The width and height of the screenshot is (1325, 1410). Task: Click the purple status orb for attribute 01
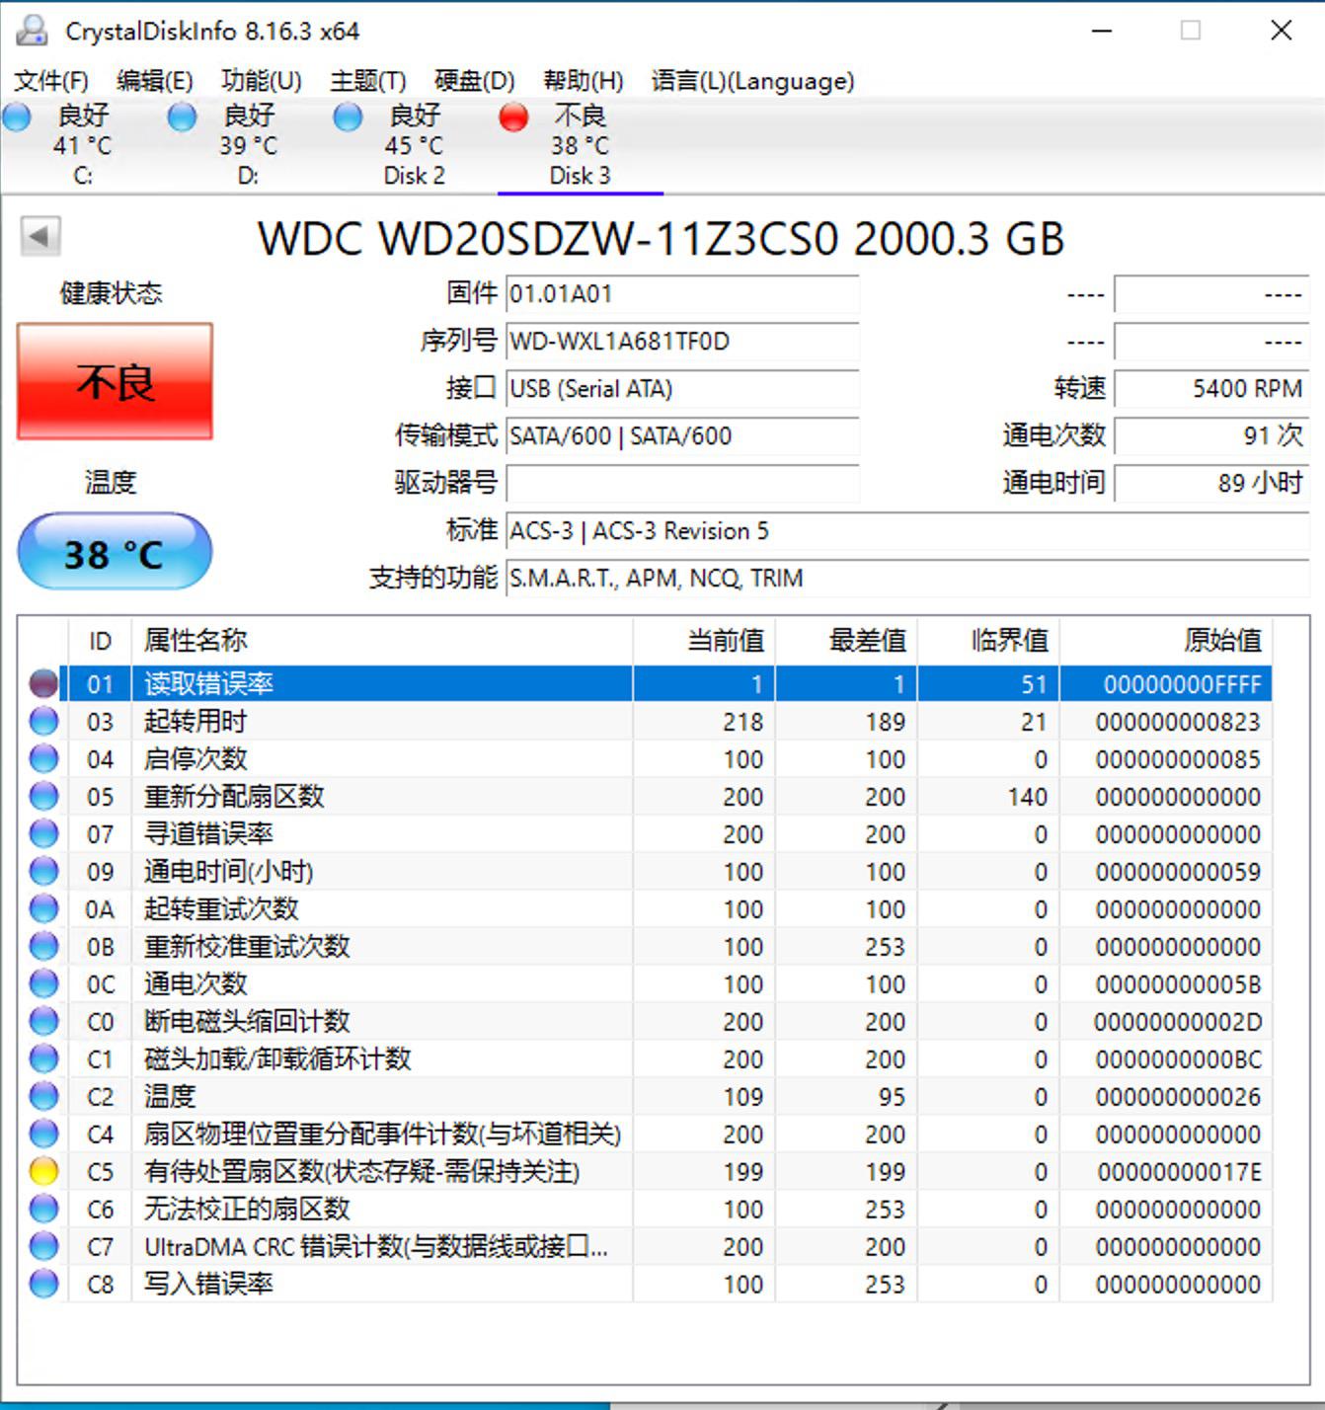(43, 683)
